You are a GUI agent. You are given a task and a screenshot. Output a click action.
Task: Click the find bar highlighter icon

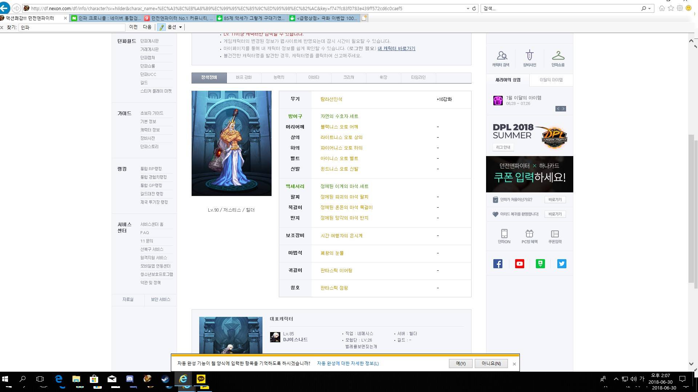tap(161, 27)
